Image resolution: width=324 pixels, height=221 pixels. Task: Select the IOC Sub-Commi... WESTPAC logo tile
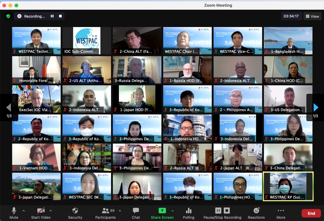tap(87, 41)
